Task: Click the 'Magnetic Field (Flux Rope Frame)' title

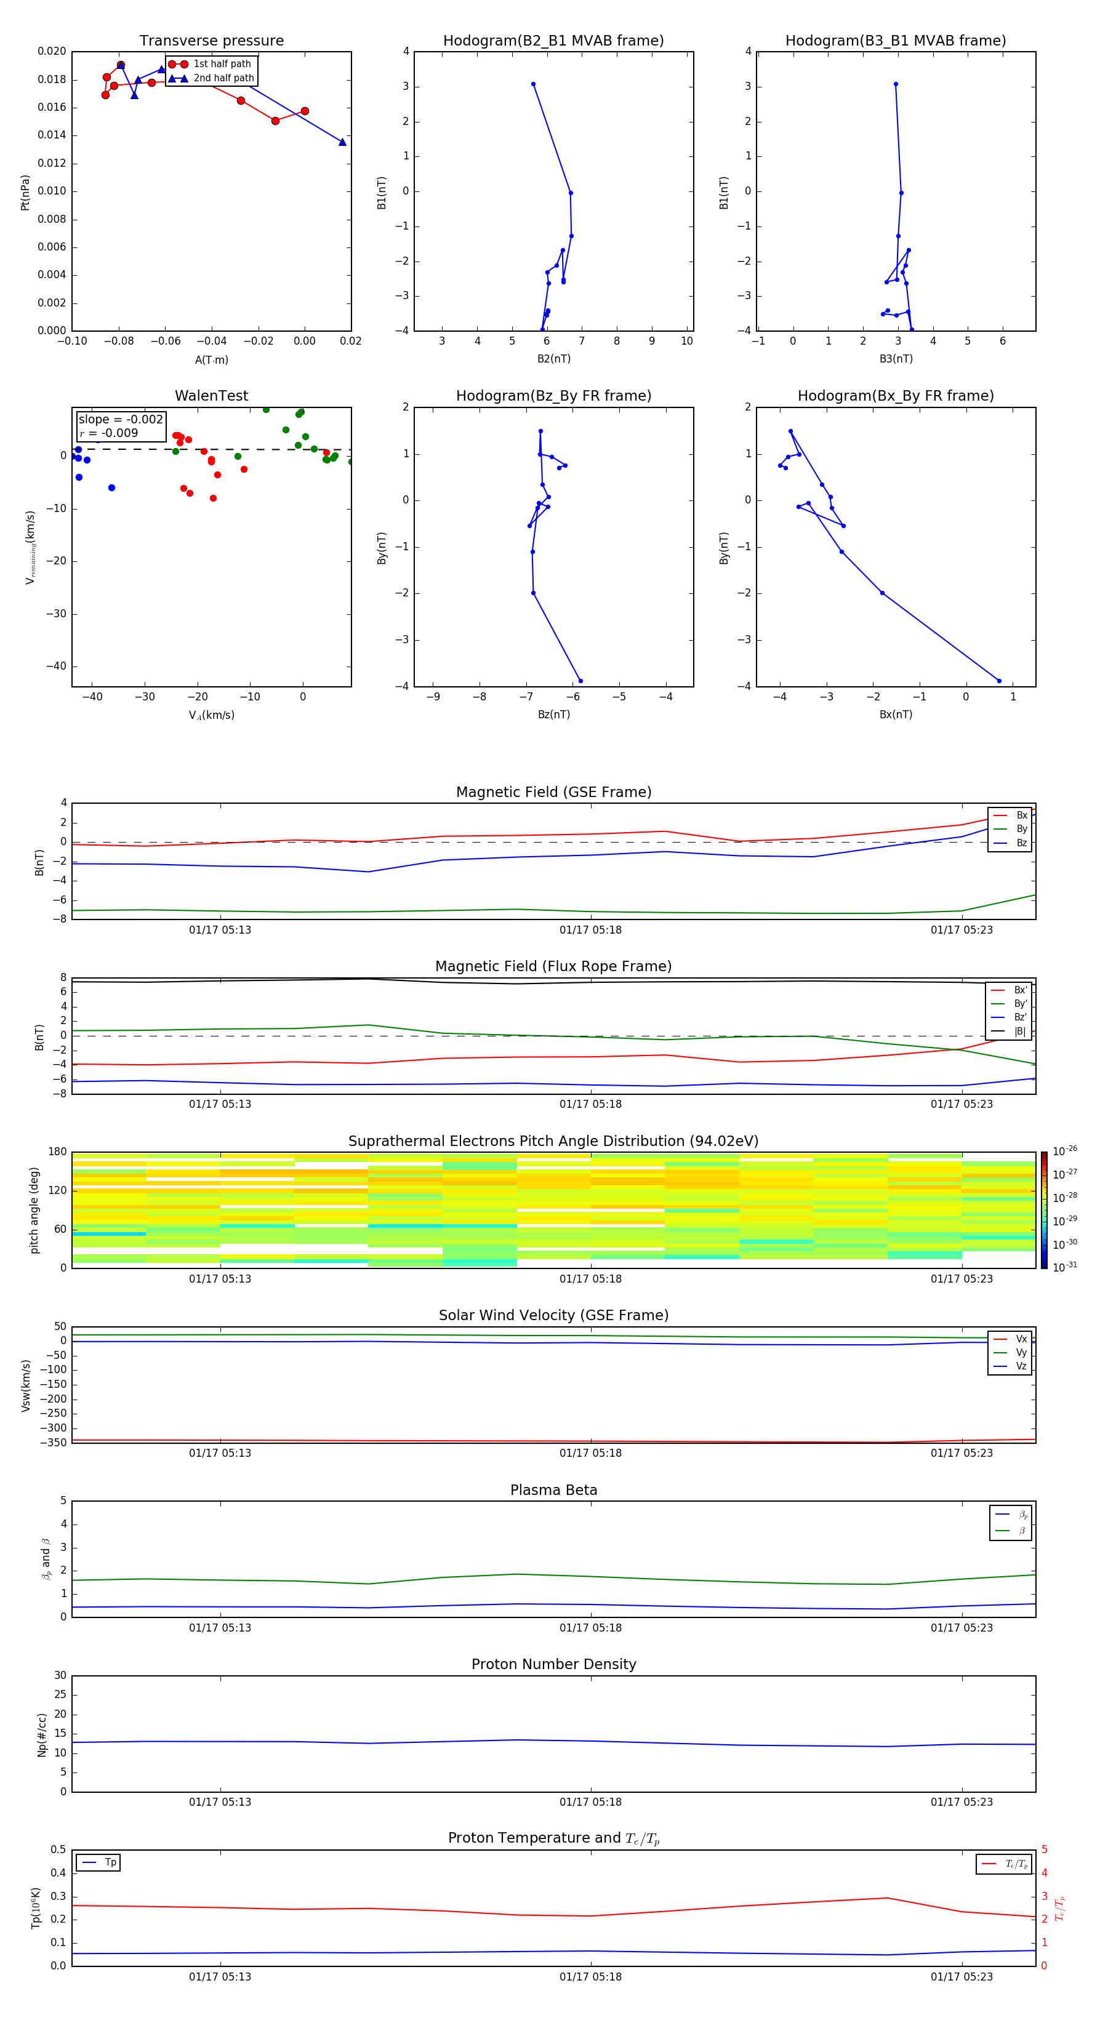Action: [553, 967]
